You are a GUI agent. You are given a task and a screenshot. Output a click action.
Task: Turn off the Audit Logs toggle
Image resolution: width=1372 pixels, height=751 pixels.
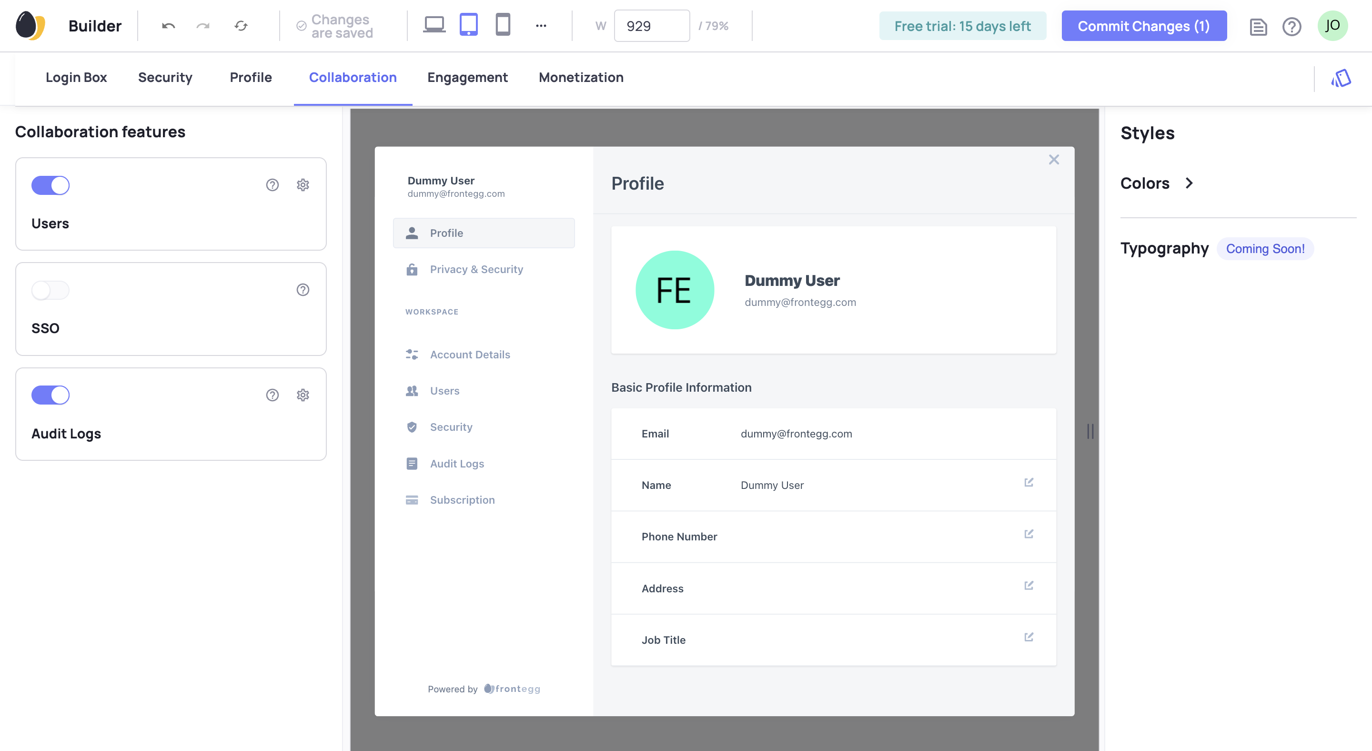(50, 395)
